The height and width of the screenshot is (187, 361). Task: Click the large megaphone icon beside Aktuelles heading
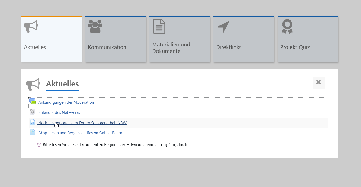[33, 84]
